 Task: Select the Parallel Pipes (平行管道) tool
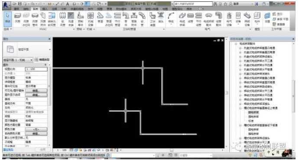click(117, 19)
